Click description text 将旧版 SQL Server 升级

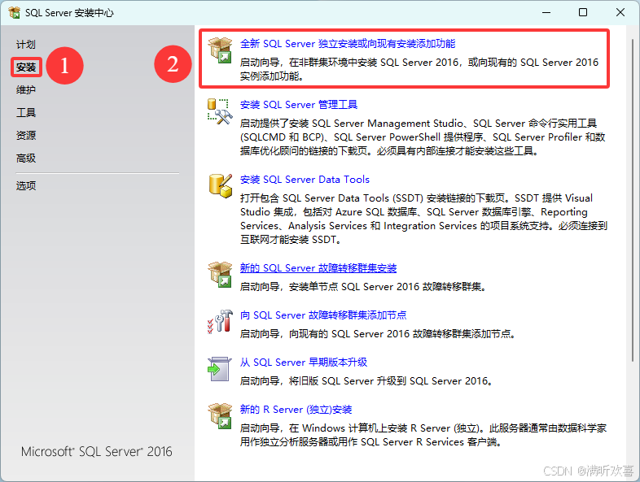tap(366, 381)
